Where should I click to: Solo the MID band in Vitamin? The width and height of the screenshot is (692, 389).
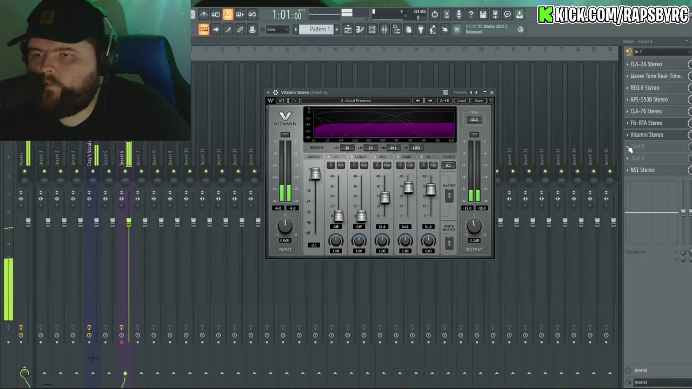pos(377,165)
